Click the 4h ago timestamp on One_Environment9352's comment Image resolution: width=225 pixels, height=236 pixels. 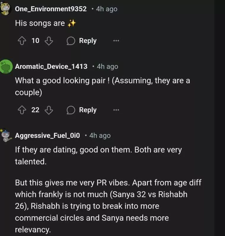pos(107,9)
